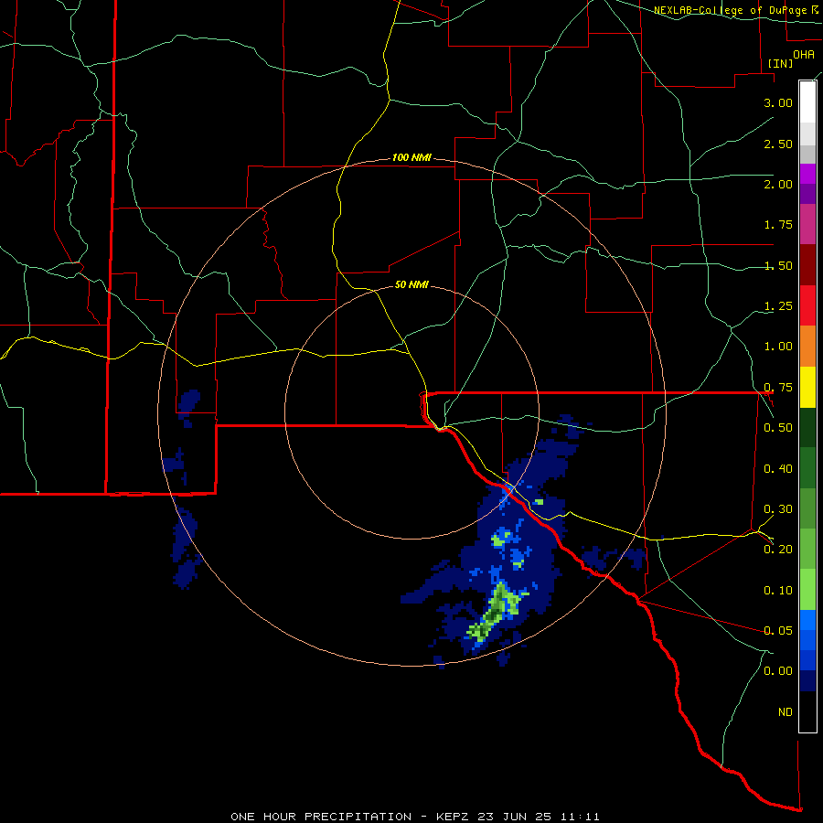
Task: Click the 1.25 scale label
Action: 778,306
